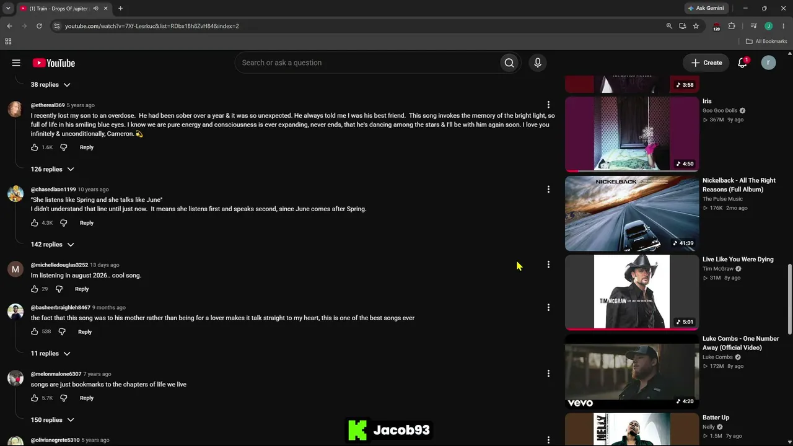Open the apps grid in bookmarks bar

(x=8, y=42)
